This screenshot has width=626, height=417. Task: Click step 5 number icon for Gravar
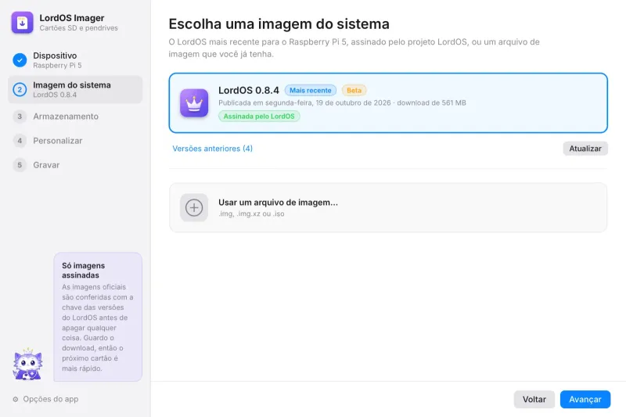click(20, 165)
